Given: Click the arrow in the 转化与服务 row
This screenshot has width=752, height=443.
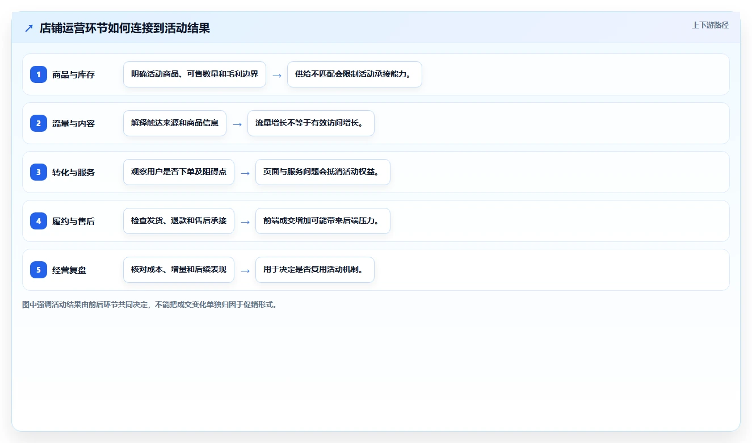Looking at the screenshot, I should tap(245, 173).
